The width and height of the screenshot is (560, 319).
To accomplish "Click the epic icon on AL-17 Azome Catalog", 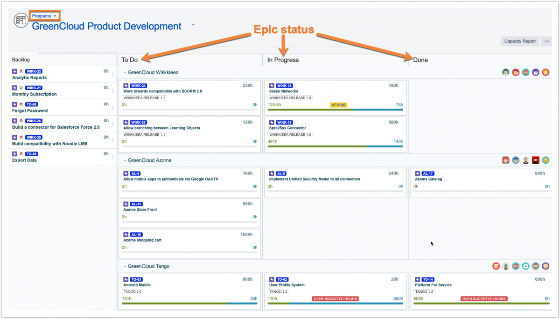I will click(417, 173).
